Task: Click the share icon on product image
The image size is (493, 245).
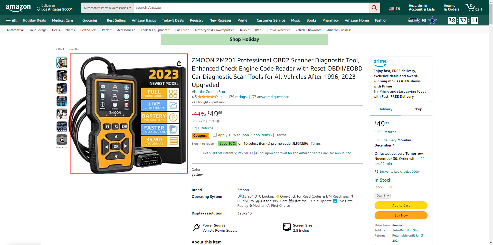Action: click(179, 63)
